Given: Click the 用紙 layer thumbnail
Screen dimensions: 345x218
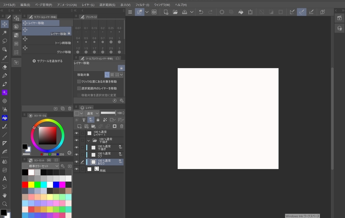Looking at the screenshot, I should 89,169.
